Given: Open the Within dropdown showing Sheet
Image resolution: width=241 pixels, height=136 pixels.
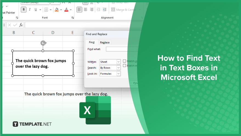Looking at the screenshot, I should click(x=110, y=62).
